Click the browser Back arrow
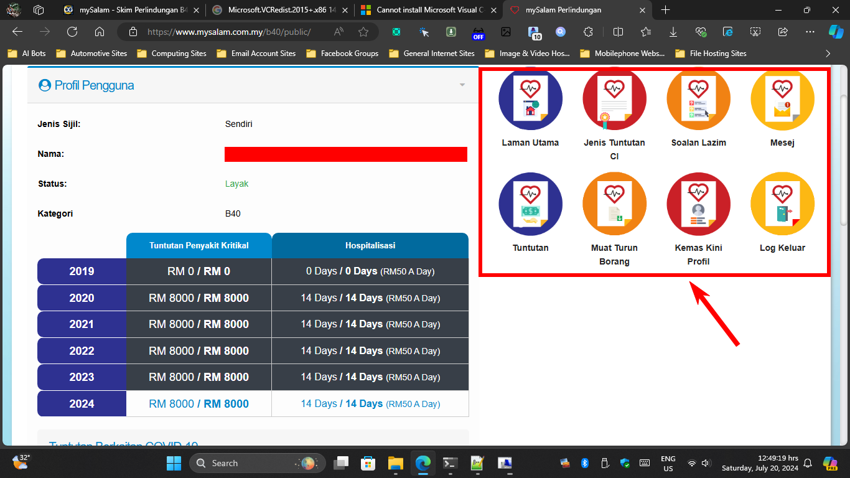This screenshot has width=850, height=478. coord(17,32)
